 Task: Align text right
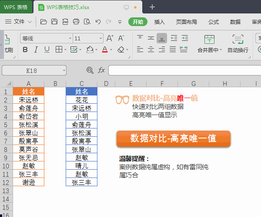point(162,49)
